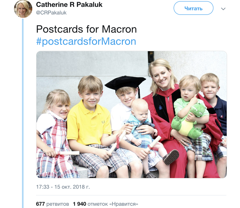Click the baby's shoe sole in photo
This screenshot has width=240, height=208.
[171, 157]
